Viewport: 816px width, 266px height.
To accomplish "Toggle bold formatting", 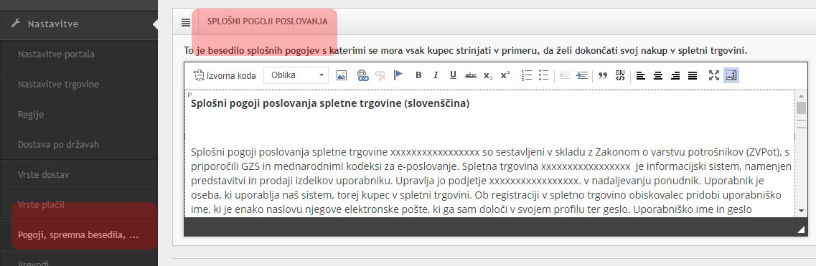I will point(418,75).
